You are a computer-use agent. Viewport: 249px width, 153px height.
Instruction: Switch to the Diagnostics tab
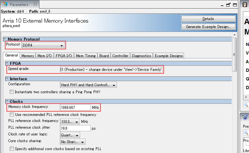point(141,55)
